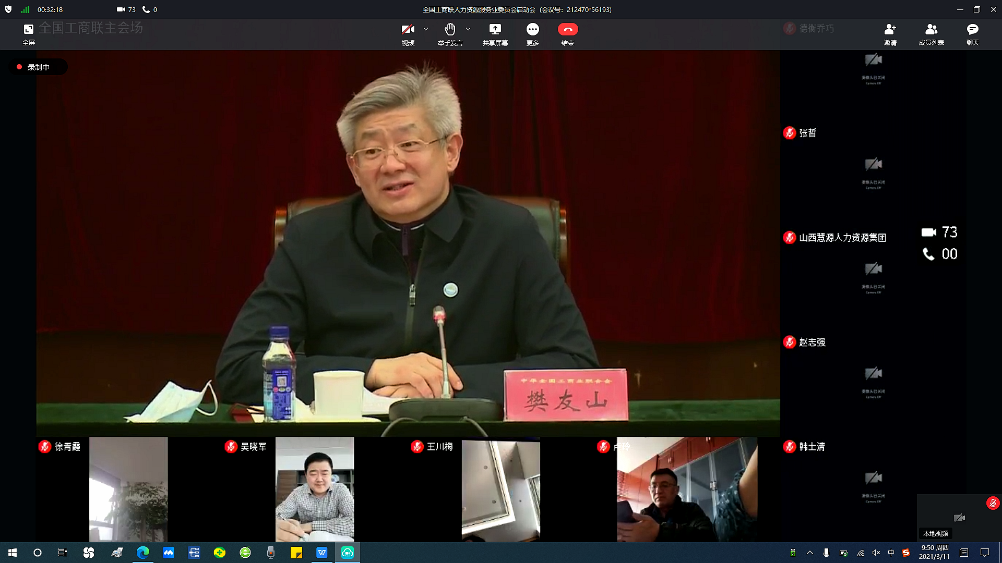This screenshot has width=1002, height=563.
Task: Click the muted mic icon beside 张哲
Action: point(790,133)
